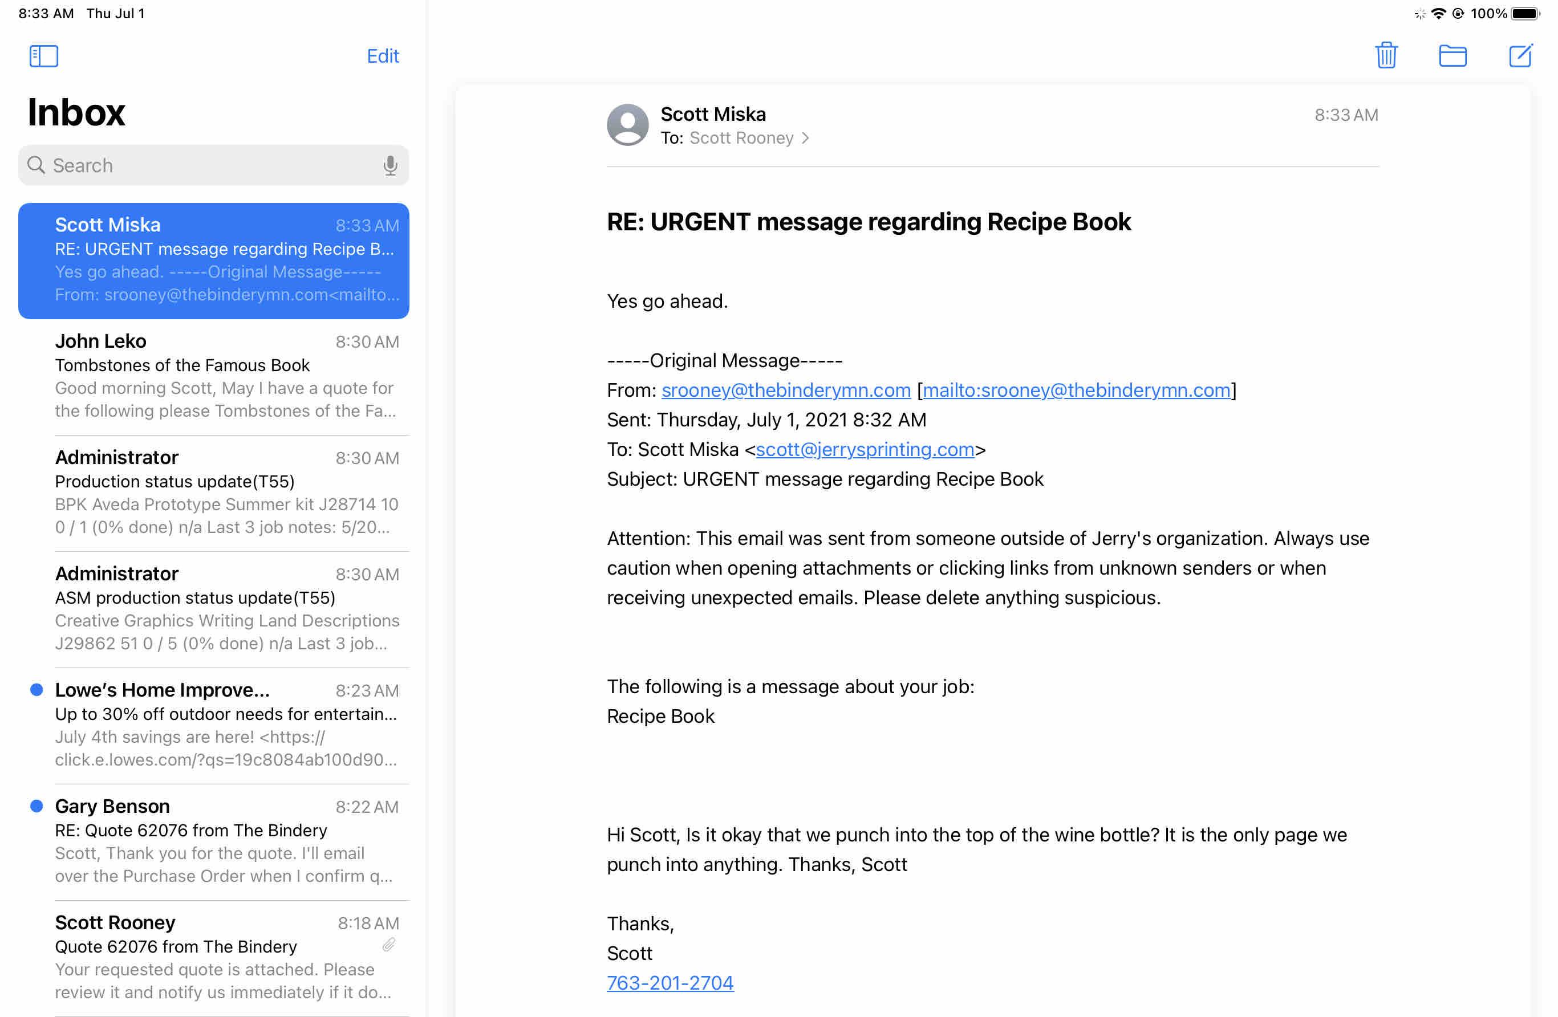This screenshot has height=1017, width=1558.
Task: Focus the Search input field
Action: tap(209, 165)
